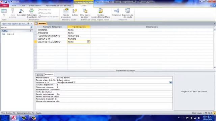This screenshot has height=121, width=216.
Task: Show Dependencias del objeto
Action: point(128,13)
